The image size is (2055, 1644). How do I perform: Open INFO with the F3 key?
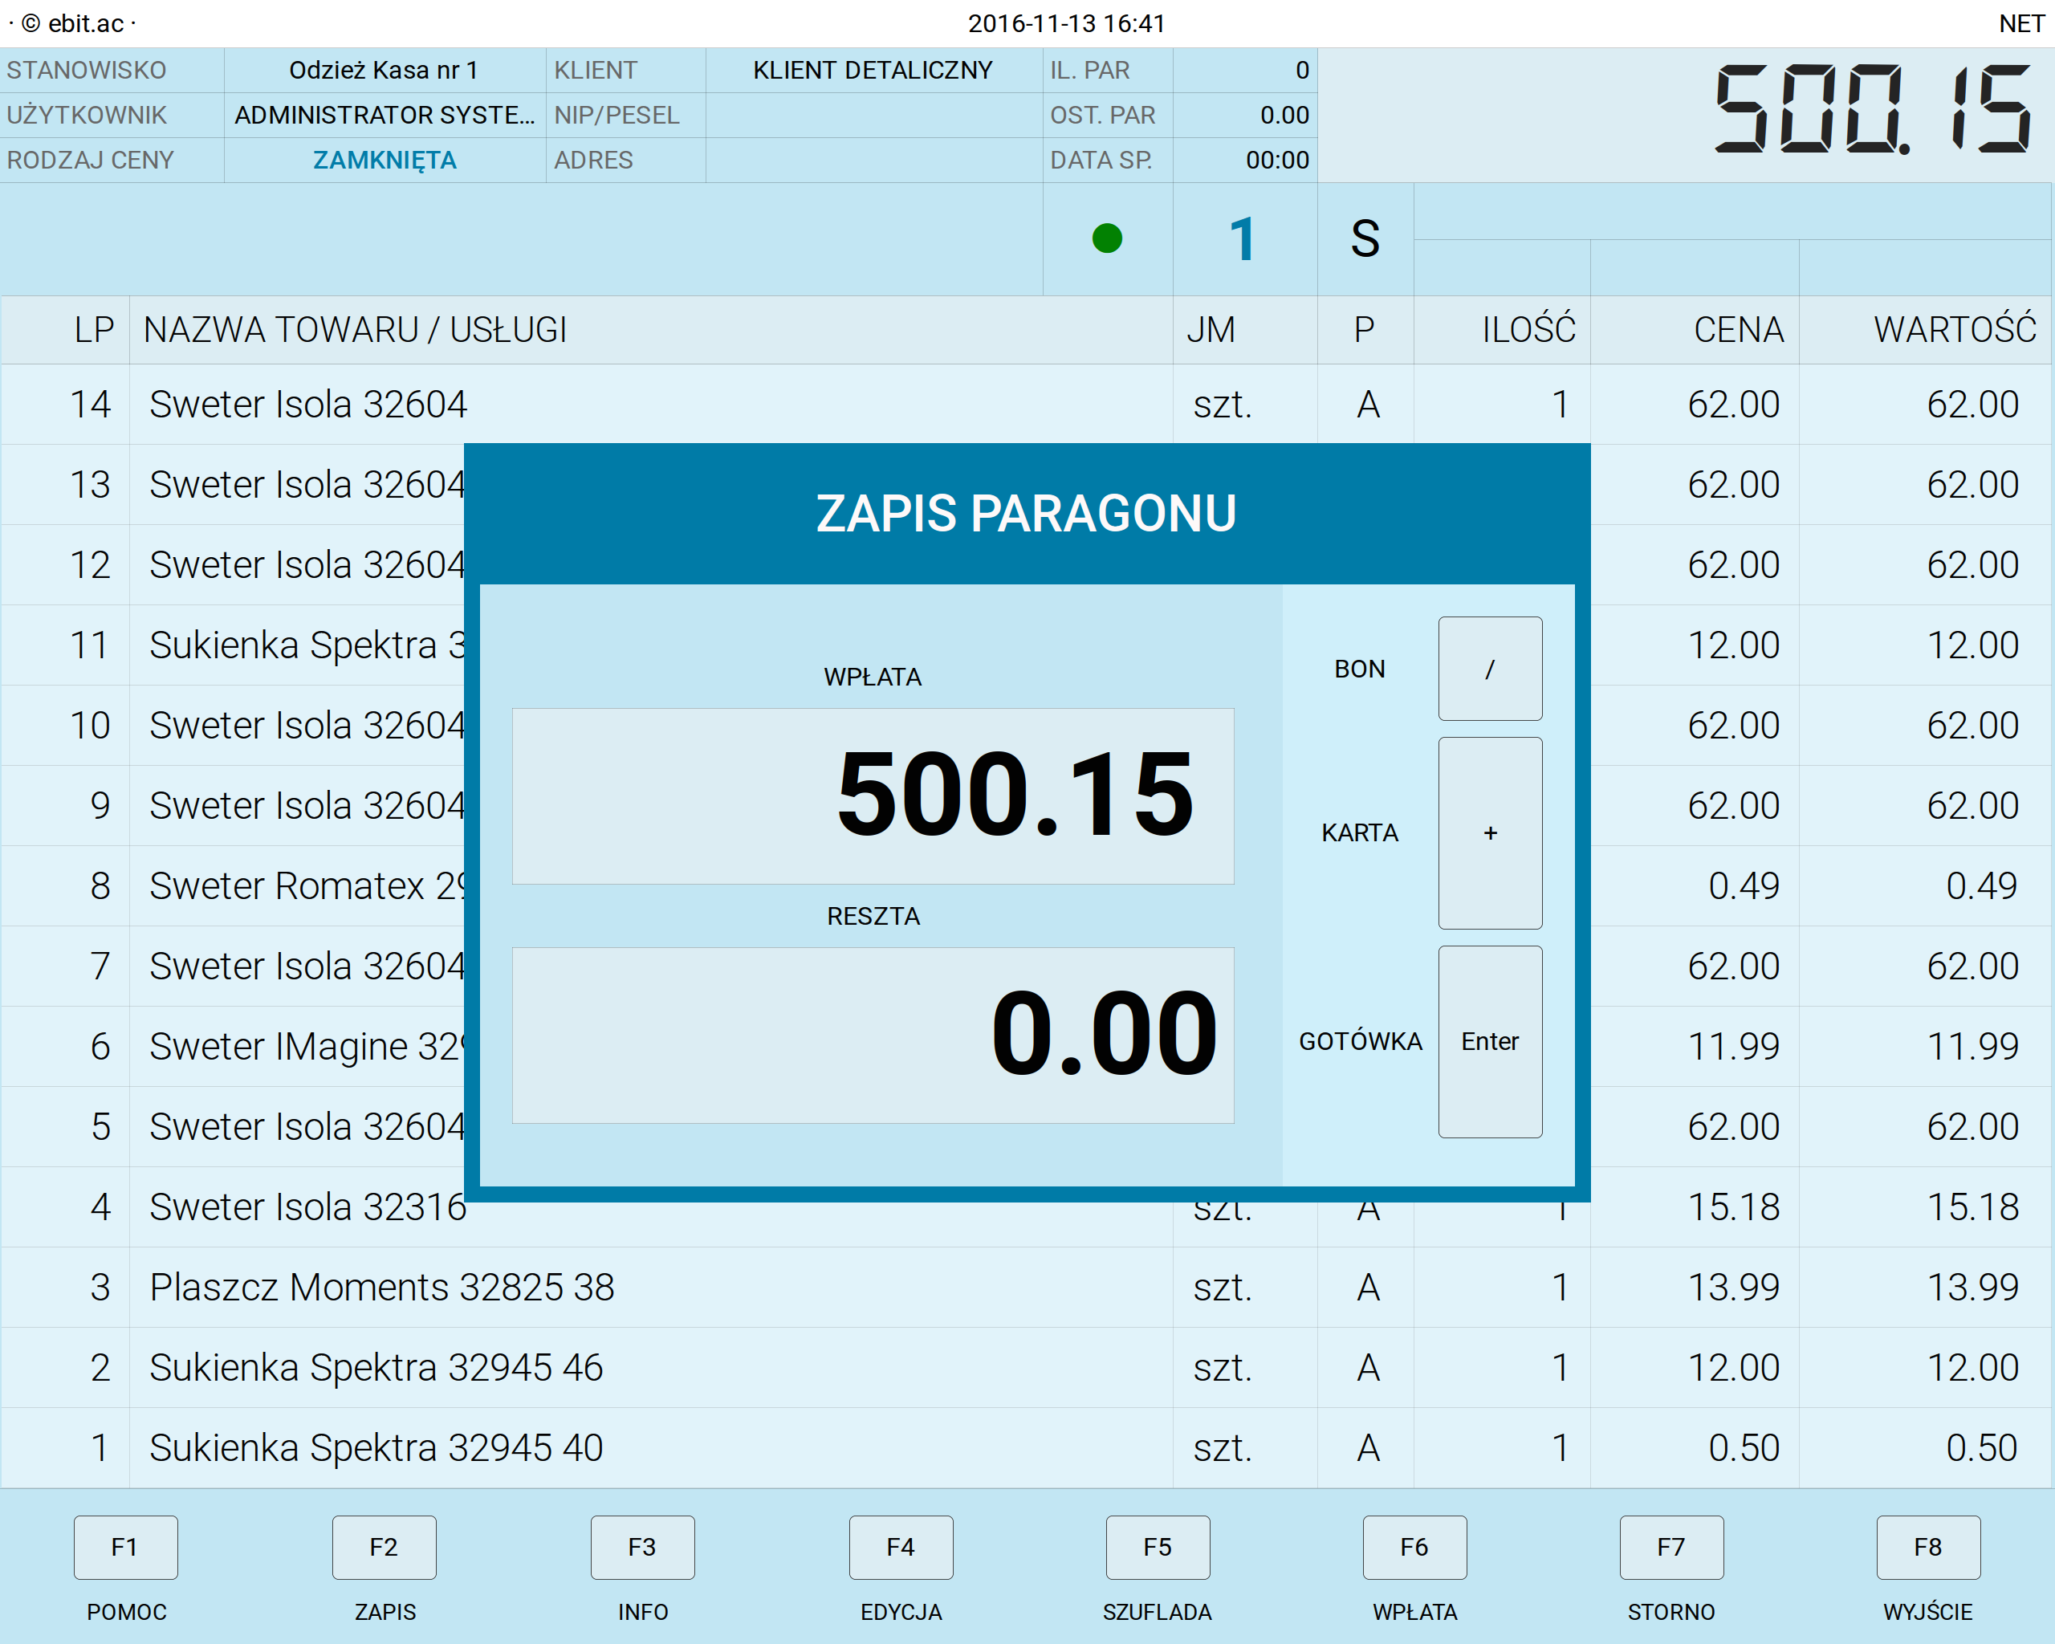tap(642, 1547)
